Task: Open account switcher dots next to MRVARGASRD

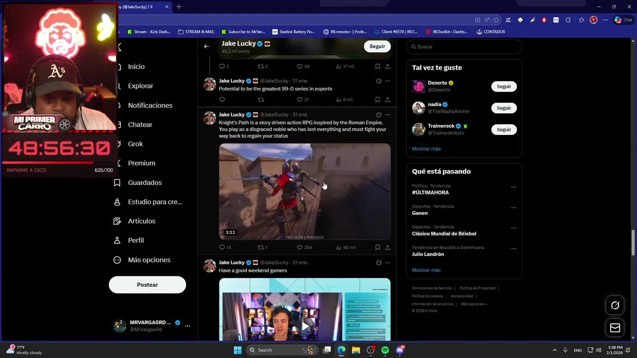Action: [188, 326]
